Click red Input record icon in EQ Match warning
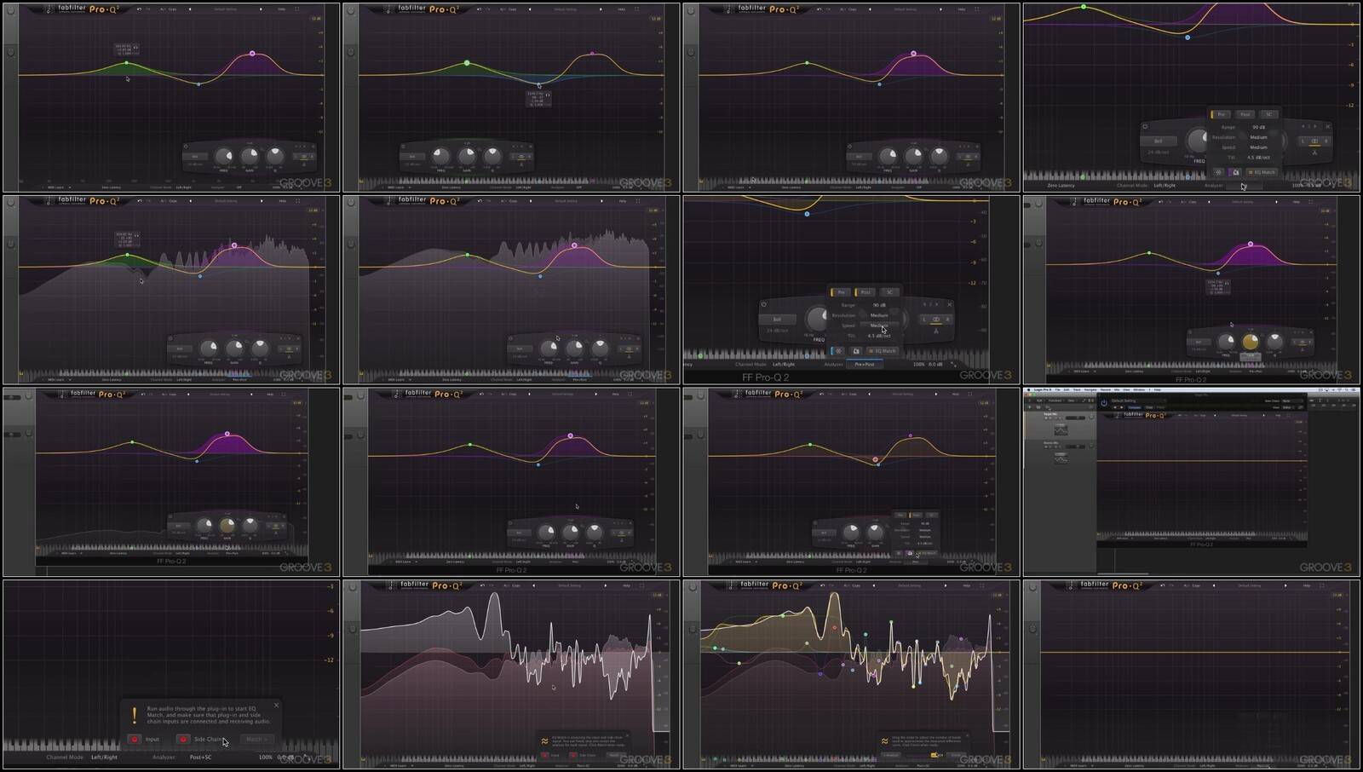Viewport: 1363px width, 772px height. [135, 739]
